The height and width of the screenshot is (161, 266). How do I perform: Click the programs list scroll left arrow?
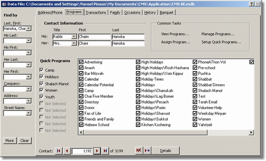coord(81,132)
